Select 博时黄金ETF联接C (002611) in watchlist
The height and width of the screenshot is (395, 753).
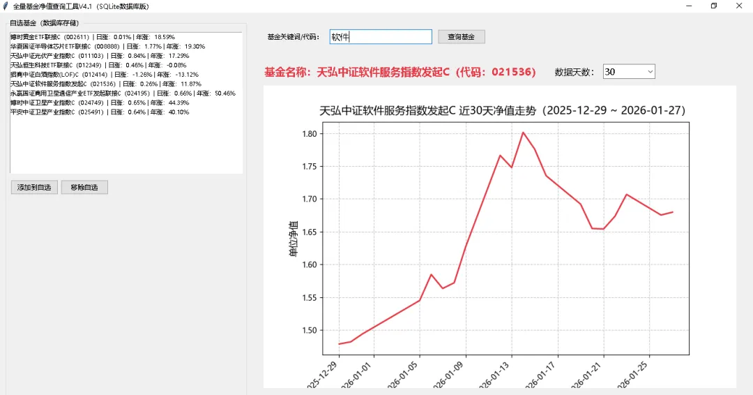(125, 37)
